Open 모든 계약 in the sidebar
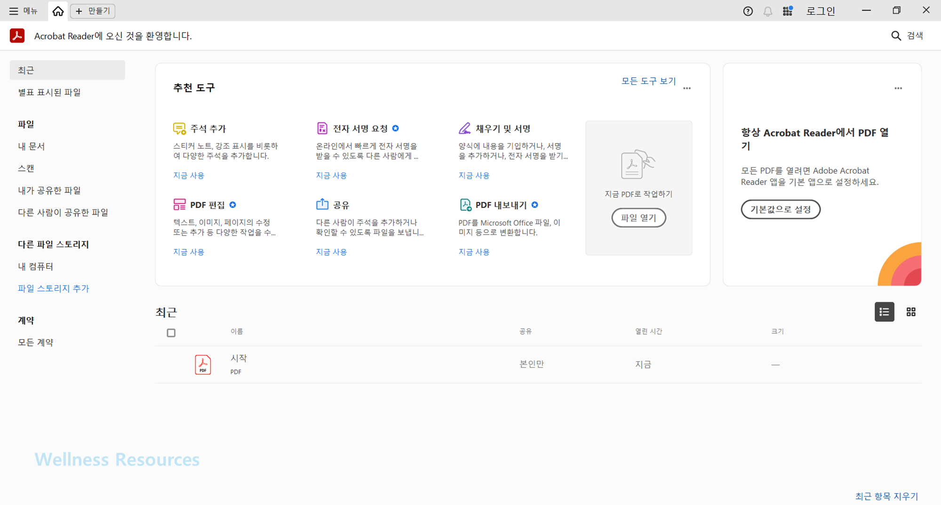 [36, 343]
